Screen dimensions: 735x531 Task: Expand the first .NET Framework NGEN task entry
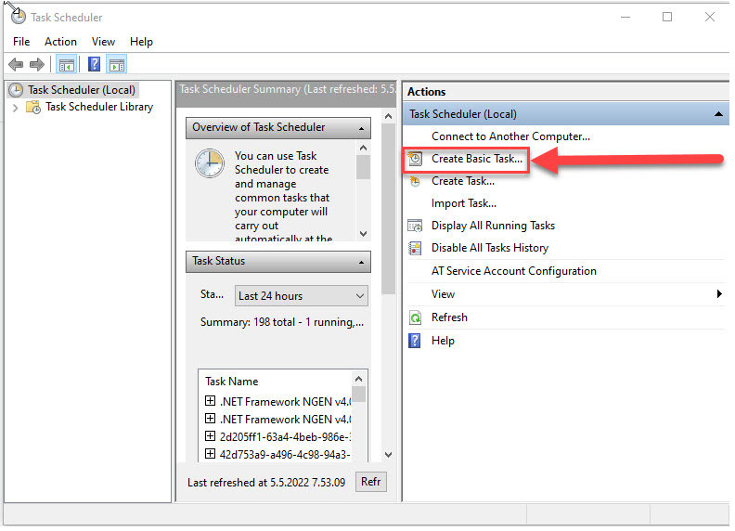[x=210, y=402]
